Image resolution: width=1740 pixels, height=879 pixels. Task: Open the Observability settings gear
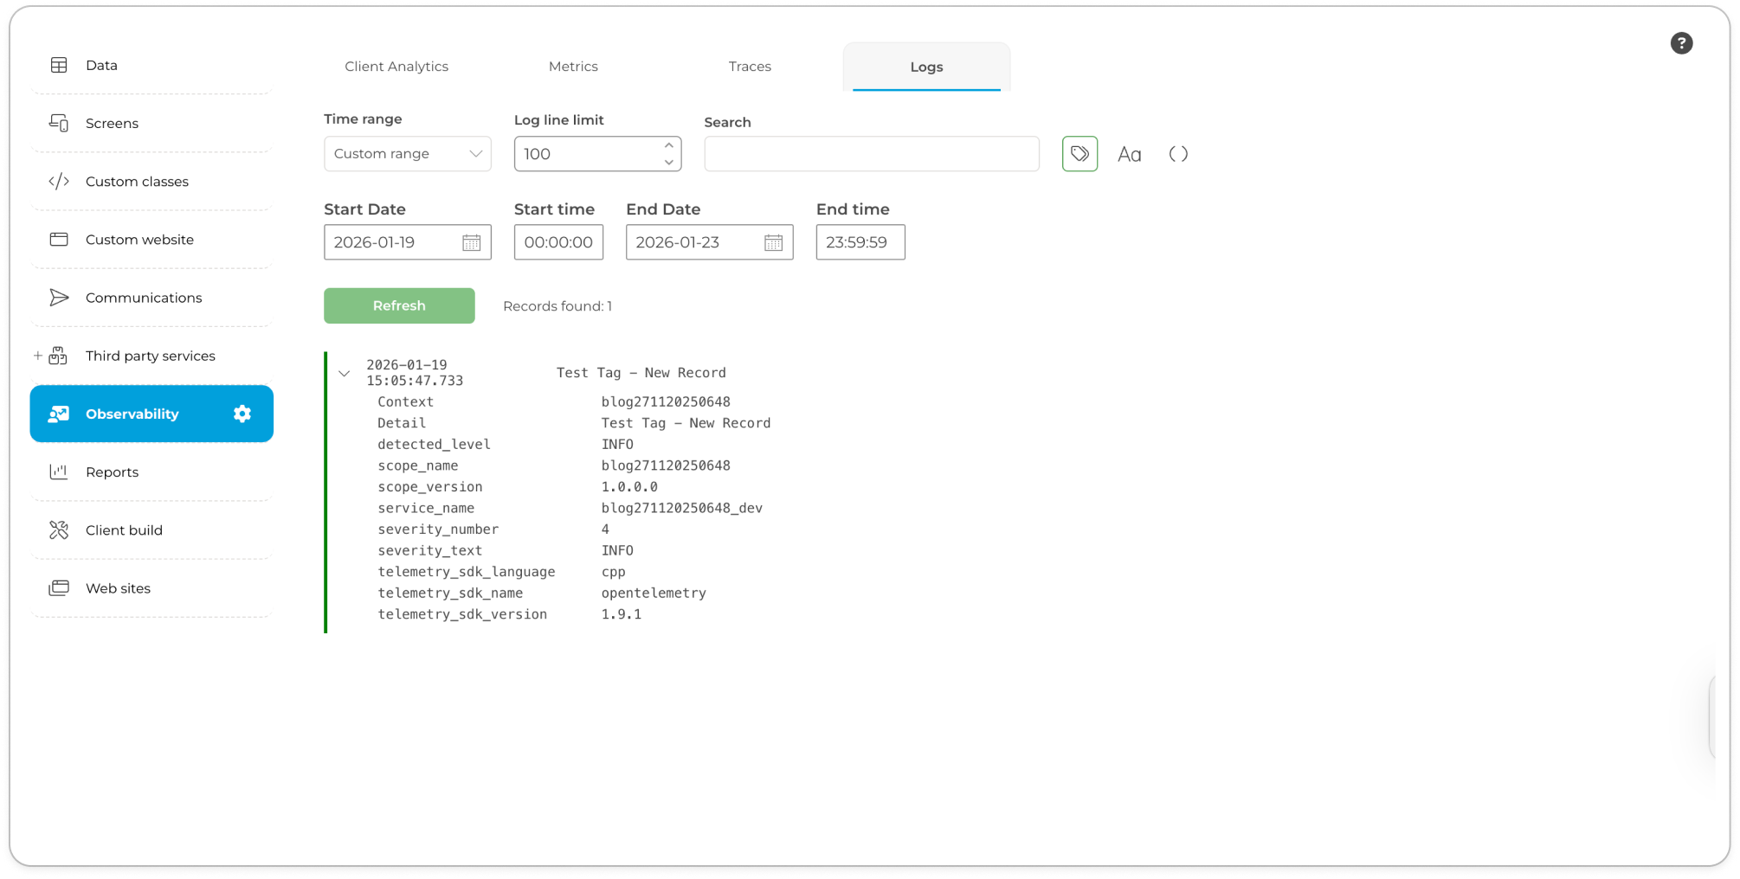[x=242, y=414]
